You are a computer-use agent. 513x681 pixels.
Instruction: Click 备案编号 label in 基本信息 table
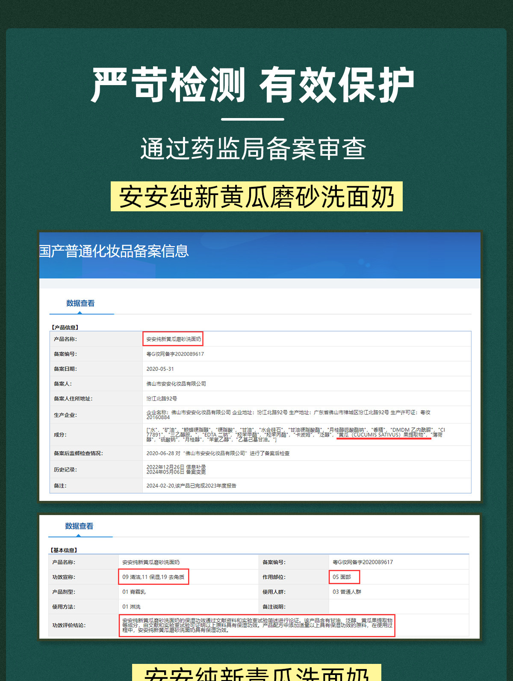tap(274, 562)
